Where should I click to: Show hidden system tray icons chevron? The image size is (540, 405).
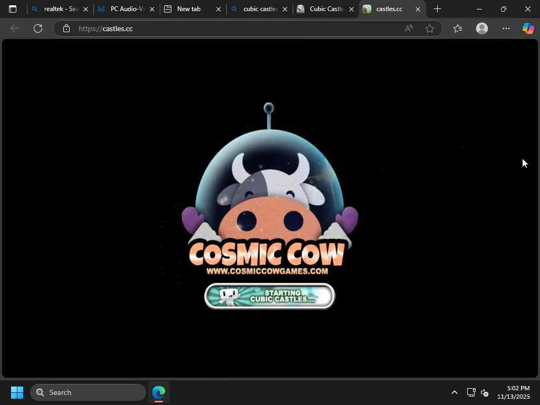[455, 392]
